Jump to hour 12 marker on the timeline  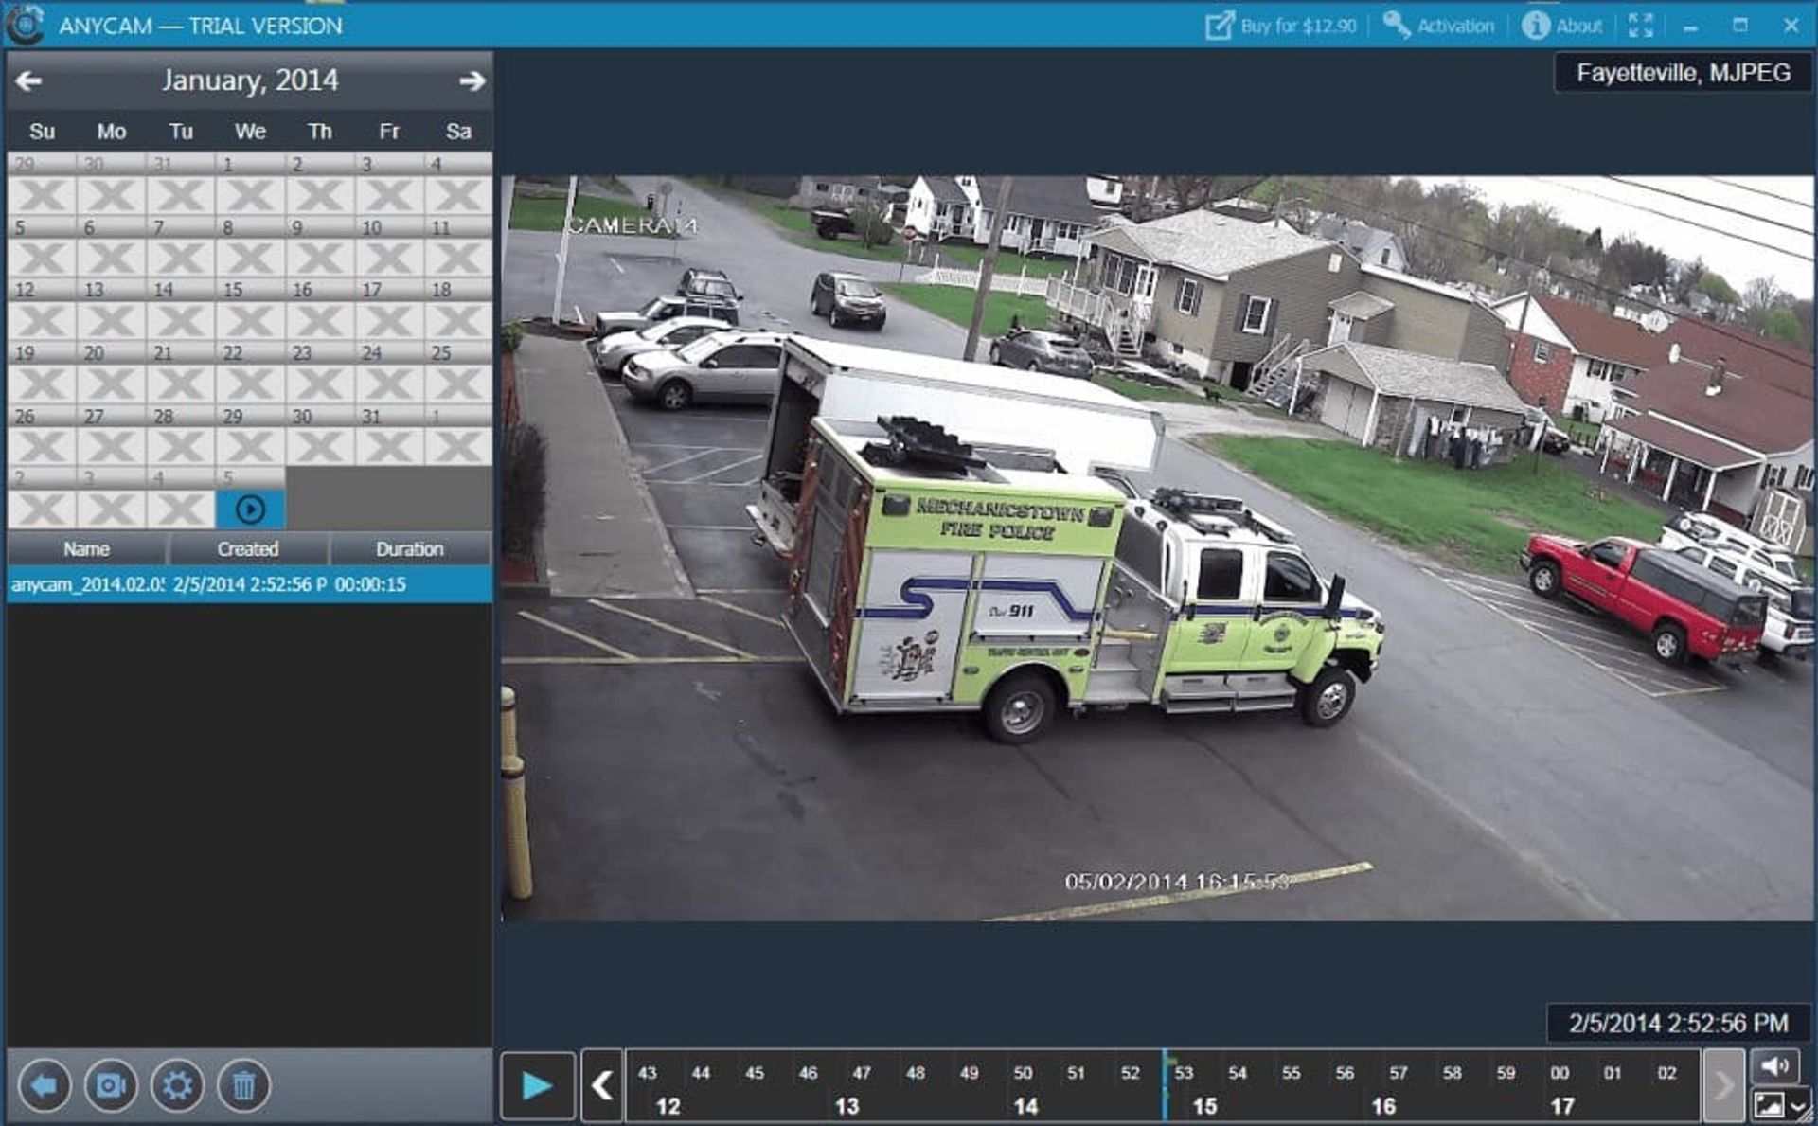pos(668,1106)
